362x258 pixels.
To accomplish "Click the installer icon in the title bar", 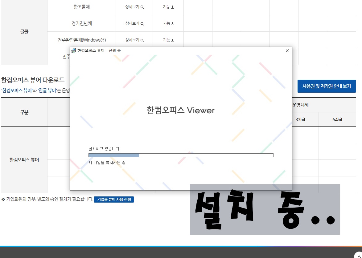I will (73, 51).
